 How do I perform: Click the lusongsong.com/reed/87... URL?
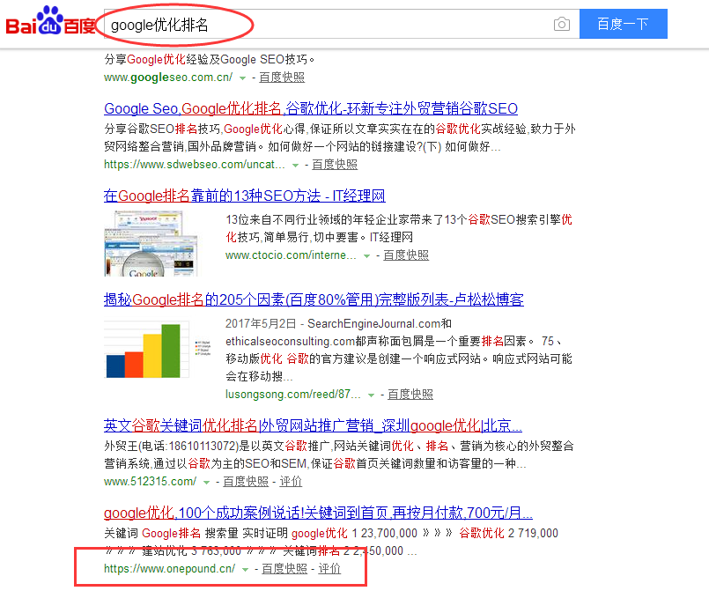pyautogui.click(x=293, y=395)
